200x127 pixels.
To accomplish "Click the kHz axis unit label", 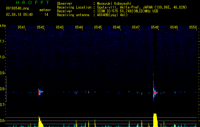I will (x=3, y=26).
